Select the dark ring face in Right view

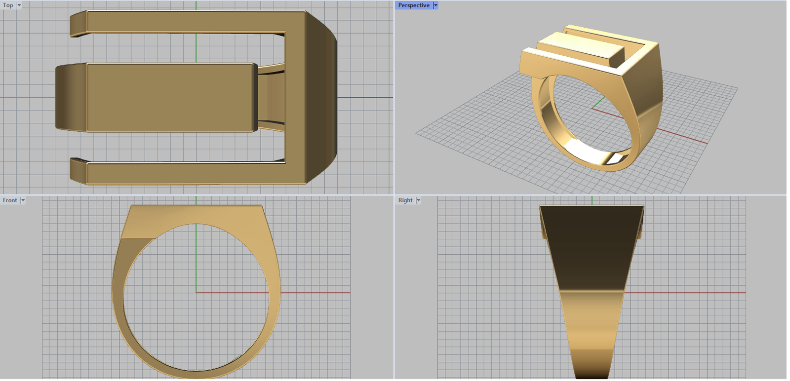(592, 247)
